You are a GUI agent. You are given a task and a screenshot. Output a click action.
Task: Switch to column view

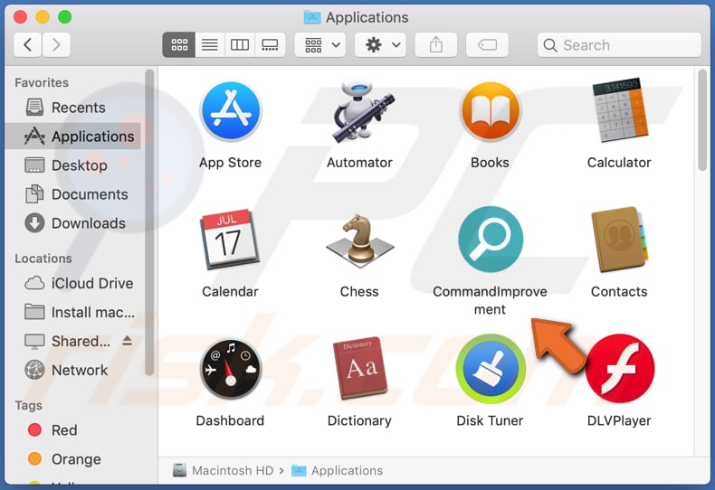coord(240,44)
